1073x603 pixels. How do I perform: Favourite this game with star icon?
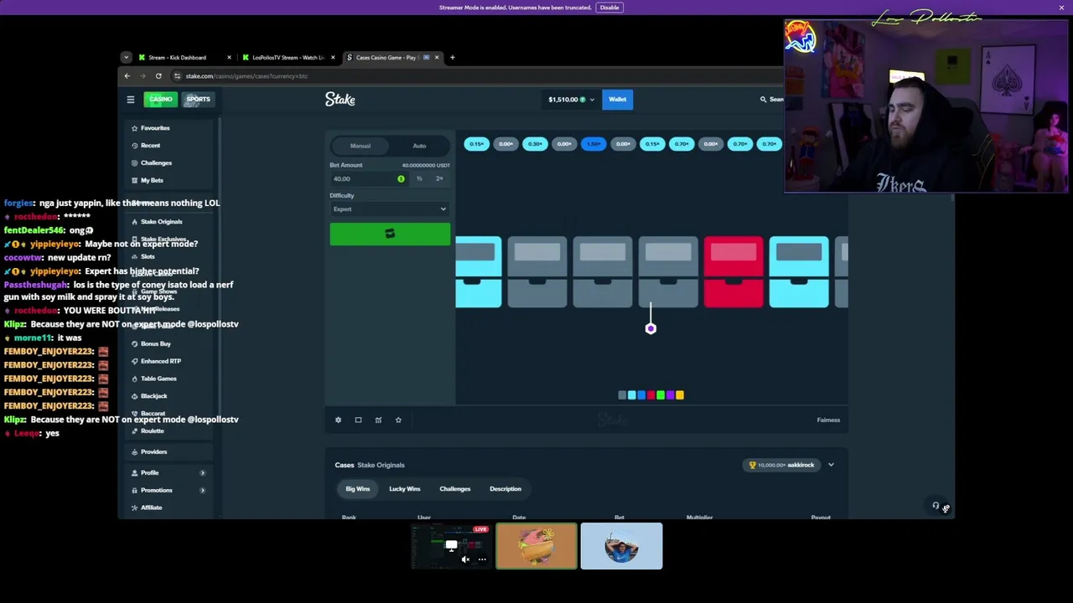(398, 420)
